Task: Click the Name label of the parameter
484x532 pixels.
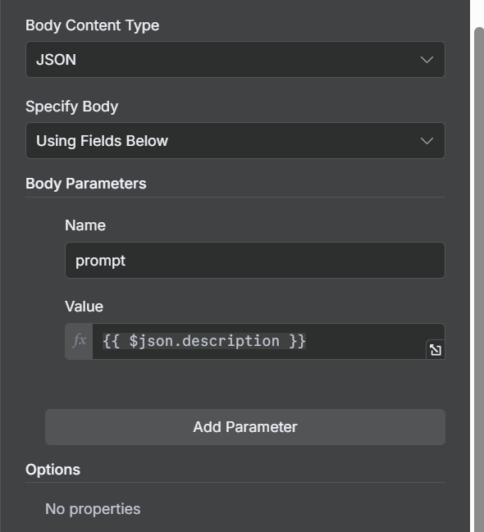Action: [85, 225]
